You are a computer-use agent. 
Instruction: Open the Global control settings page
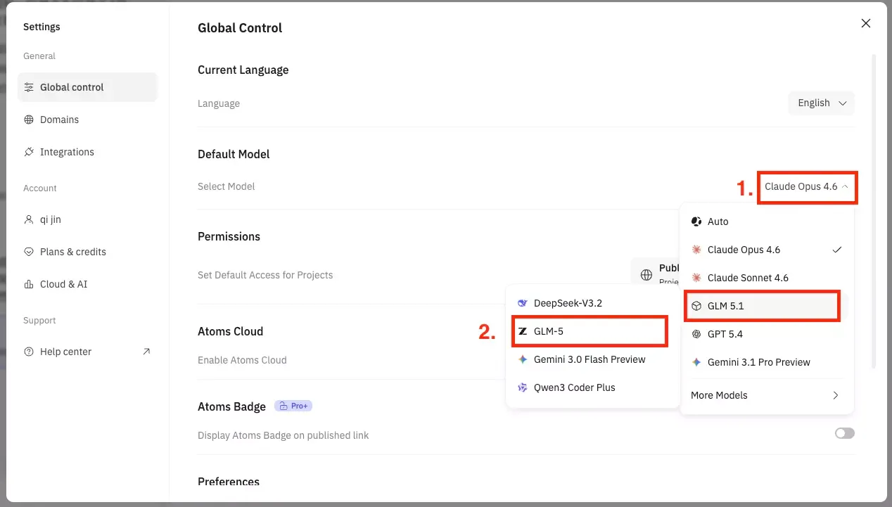click(88, 87)
